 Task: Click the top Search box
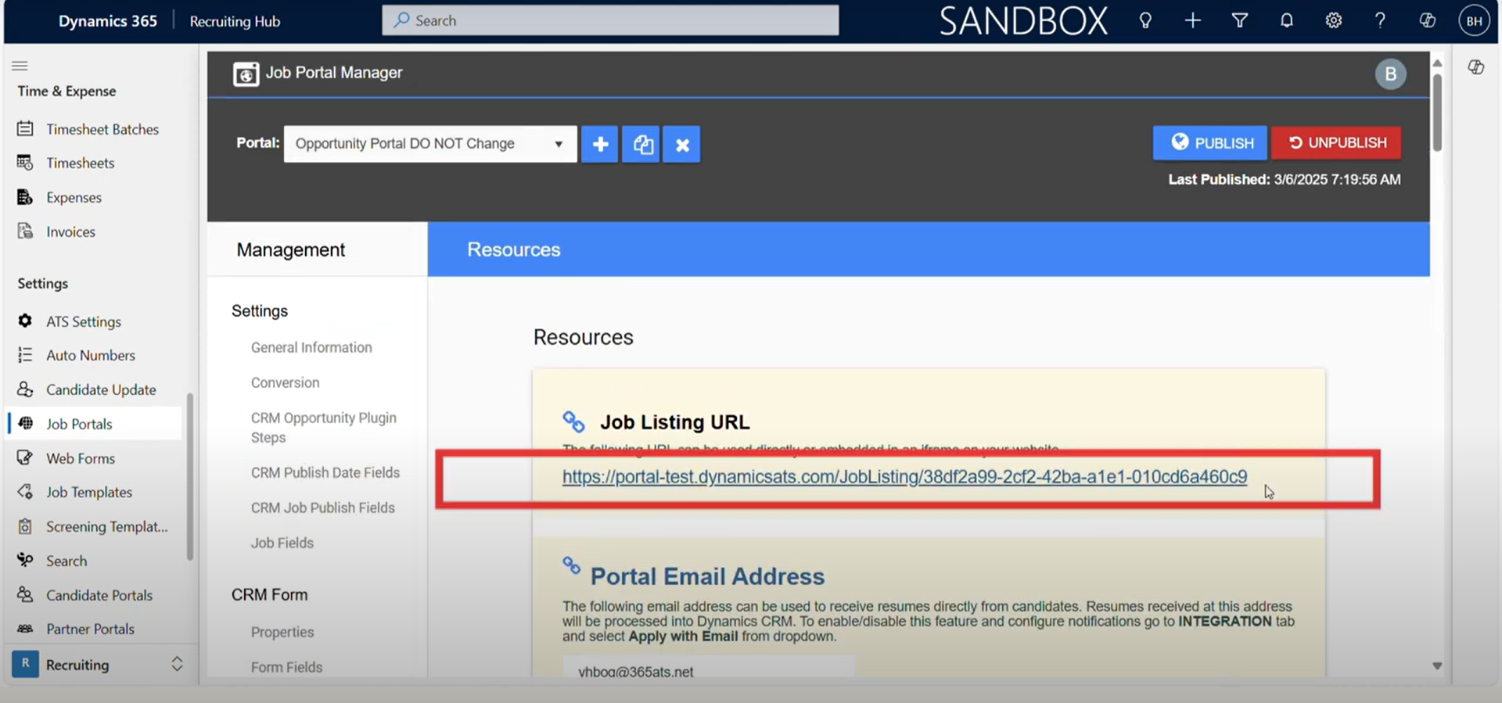point(610,20)
